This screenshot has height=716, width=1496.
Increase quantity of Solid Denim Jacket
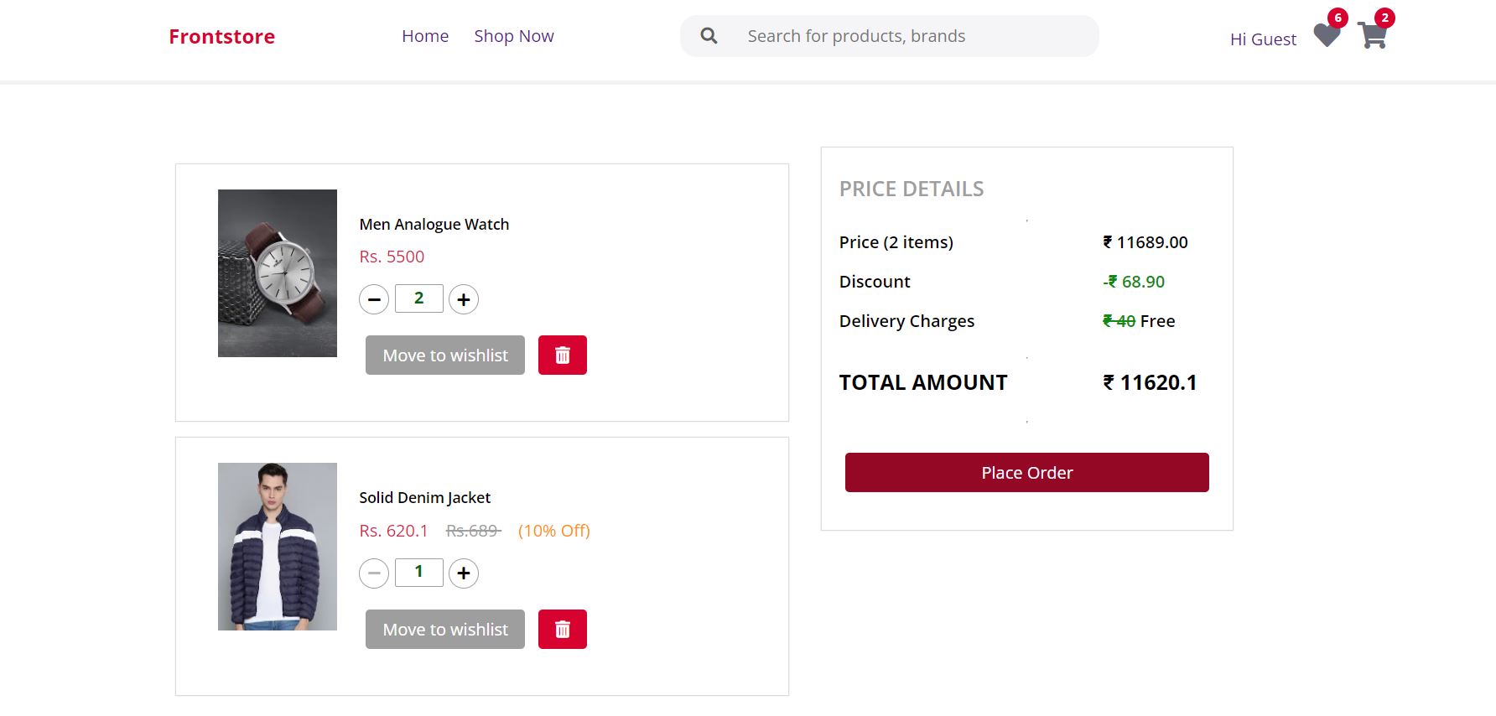464,573
